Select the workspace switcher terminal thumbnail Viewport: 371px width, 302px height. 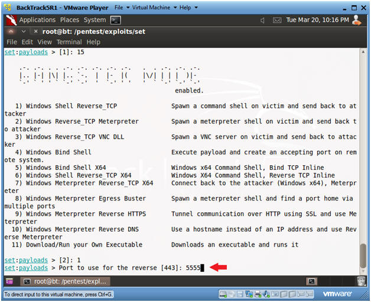(311, 281)
